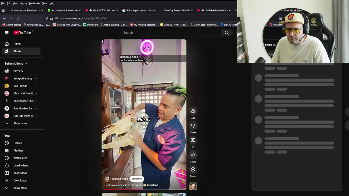Open the Dashboard bookmark
The height and width of the screenshot is (196, 349).
pyautogui.click(x=91, y=25)
